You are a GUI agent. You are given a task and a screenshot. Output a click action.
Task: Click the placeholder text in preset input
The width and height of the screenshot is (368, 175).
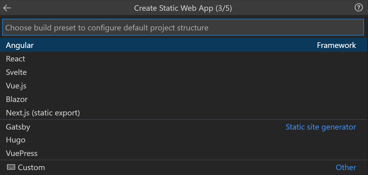click(107, 28)
